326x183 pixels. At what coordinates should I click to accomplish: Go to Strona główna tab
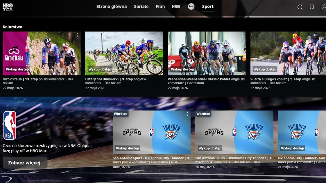click(112, 7)
